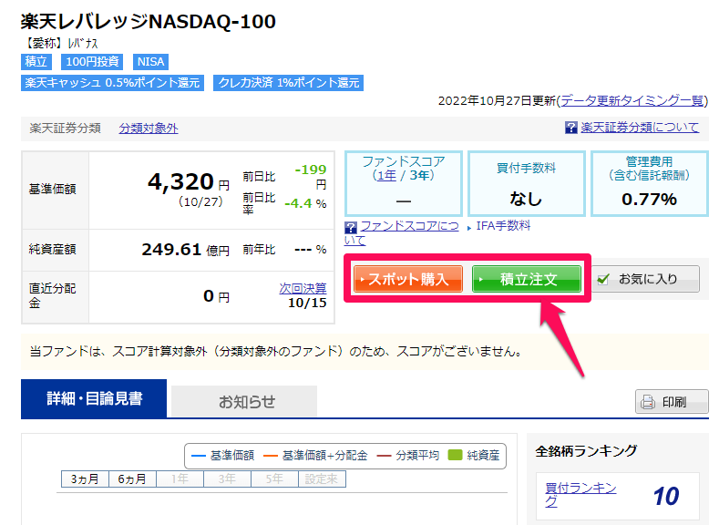Screen dimensions: 719x525
Task: Click the 10/15 next settlement date
Action: click(x=307, y=304)
